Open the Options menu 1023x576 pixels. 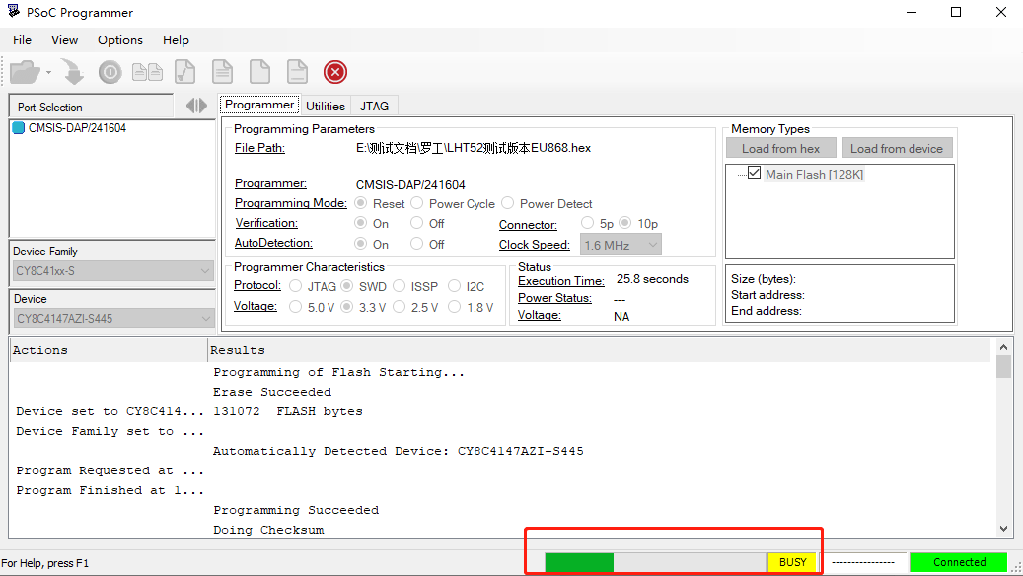pyautogui.click(x=120, y=39)
